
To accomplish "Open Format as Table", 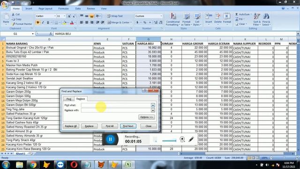I will click(x=186, y=19).
